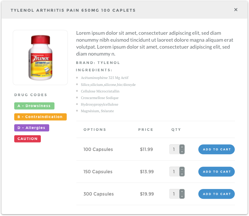Click the purple D - Allergies tag

click(x=32, y=128)
